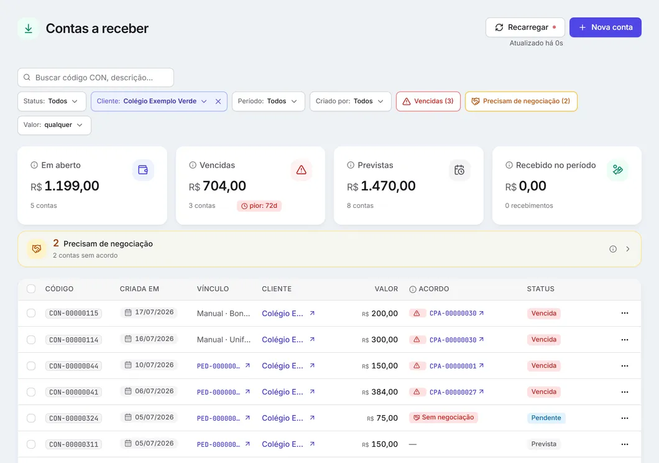Click the green download icon beside the title

28,29
